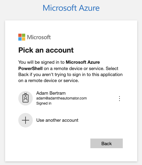Image resolution: width=142 pixels, height=165 pixels.
Task: Click the Signed in status text
Action: coord(44,103)
